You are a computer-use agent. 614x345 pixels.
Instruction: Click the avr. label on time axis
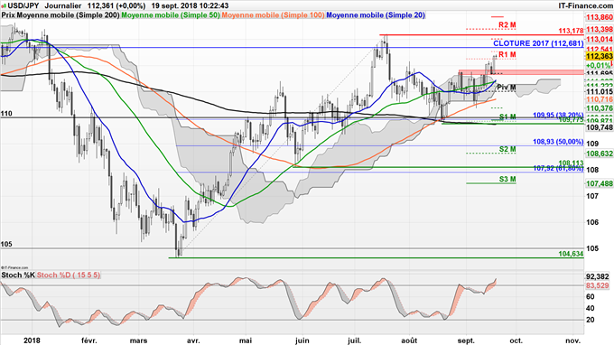click(x=193, y=340)
